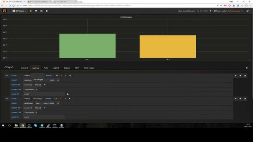
Task: Collapse query A with its arrow
Action: click(x=6, y=75)
